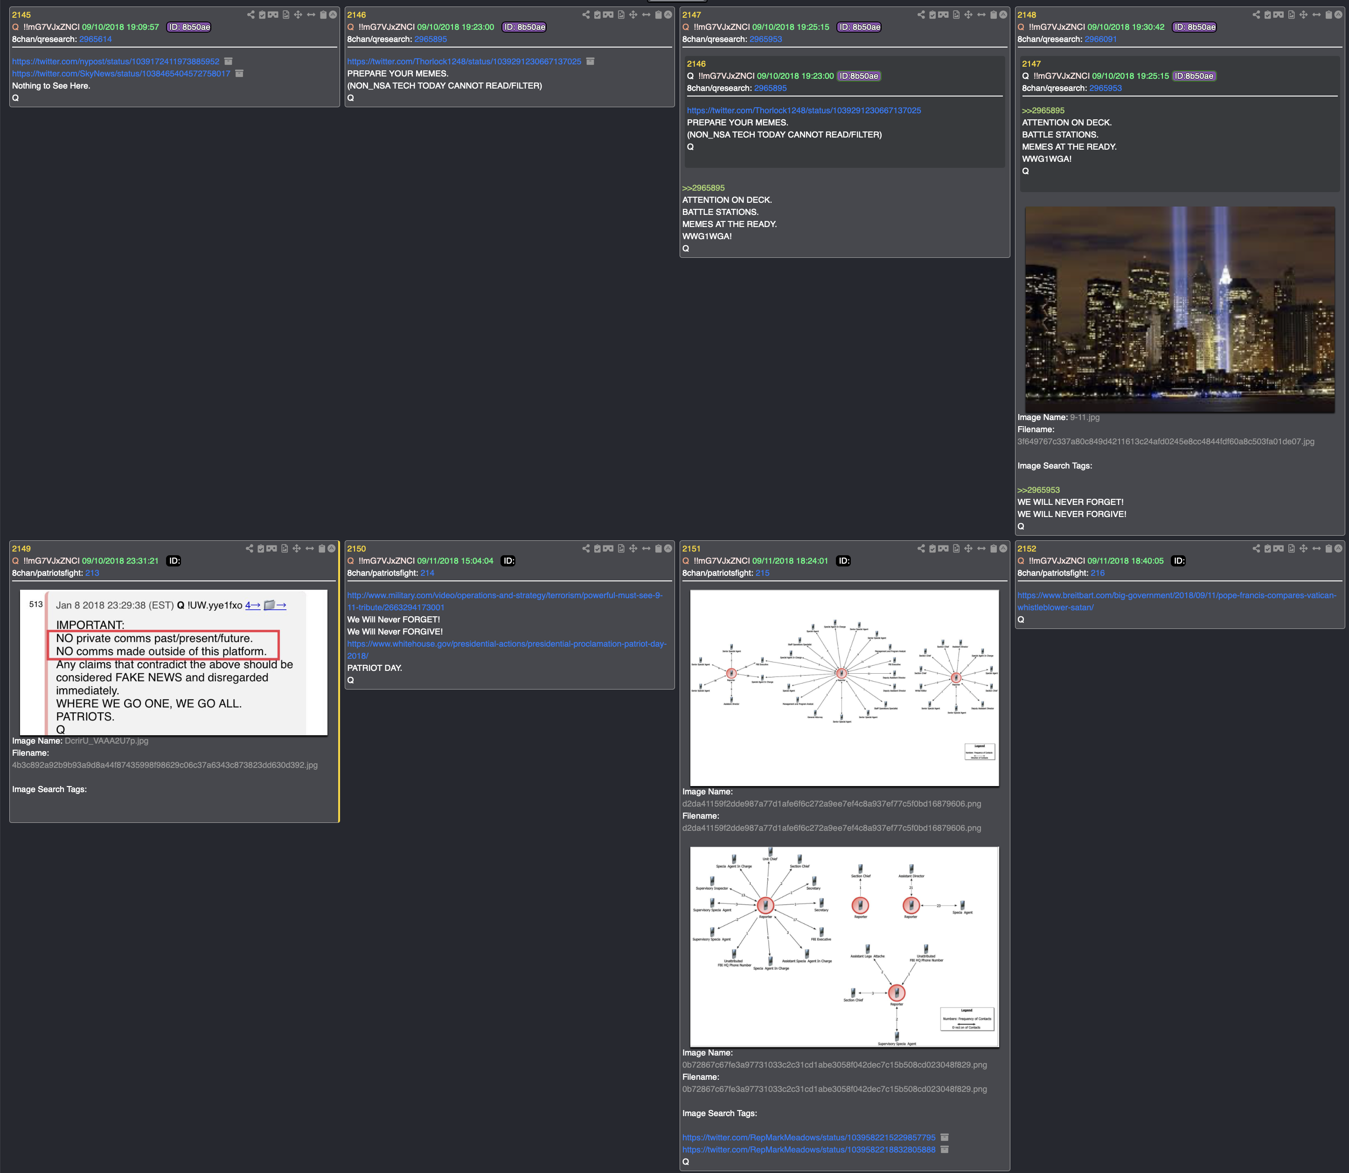Viewport: 1349px width, 1173px height.
Task: Open the IMPORTANT comms screenshot image in post 2149
Action: point(174,662)
